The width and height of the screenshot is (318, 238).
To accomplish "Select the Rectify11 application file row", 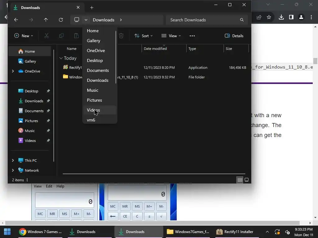I will pyautogui.click(x=154, y=68).
